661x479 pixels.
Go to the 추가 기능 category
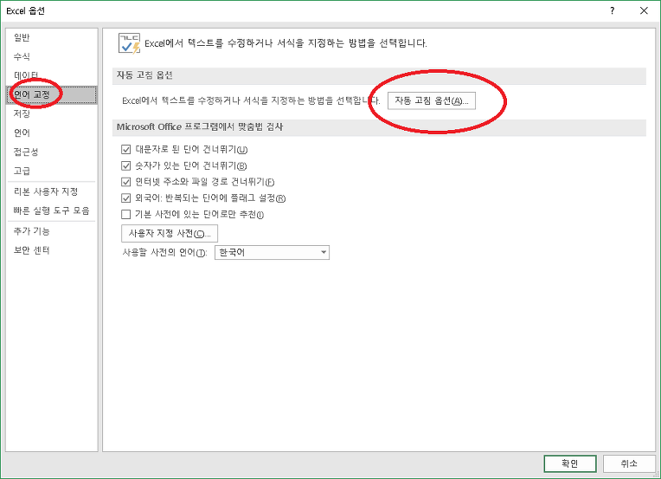31,231
